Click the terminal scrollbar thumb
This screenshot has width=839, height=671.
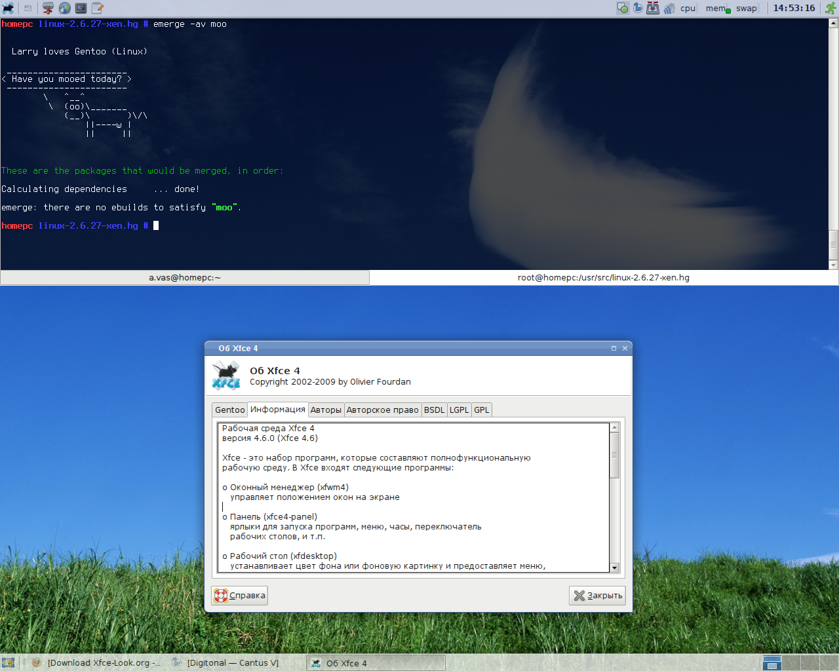click(834, 245)
